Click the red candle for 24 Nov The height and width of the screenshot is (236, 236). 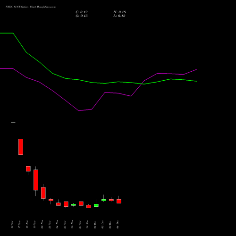(59, 204)
